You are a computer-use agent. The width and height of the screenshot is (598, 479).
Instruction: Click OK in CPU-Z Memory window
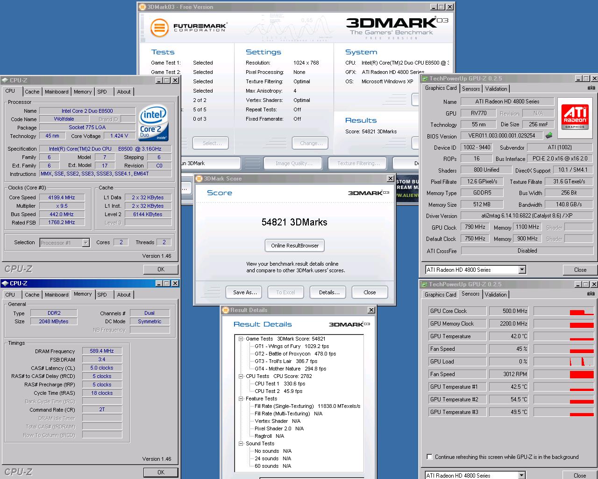point(161,472)
